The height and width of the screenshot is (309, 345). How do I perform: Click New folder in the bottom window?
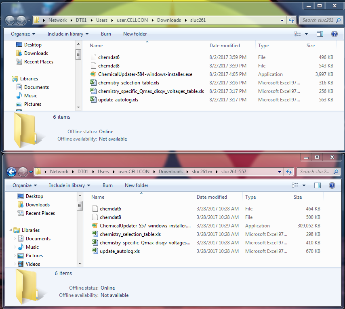[x=137, y=185]
